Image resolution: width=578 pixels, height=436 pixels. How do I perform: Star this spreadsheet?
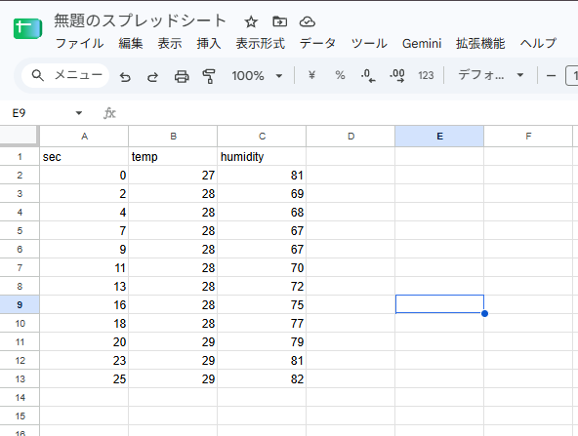coord(251,21)
